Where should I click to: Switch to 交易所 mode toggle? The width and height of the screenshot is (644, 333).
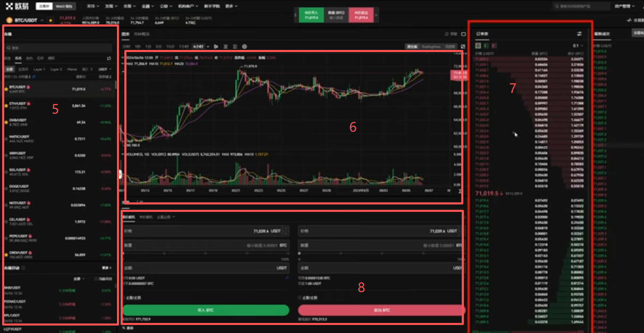[44, 6]
